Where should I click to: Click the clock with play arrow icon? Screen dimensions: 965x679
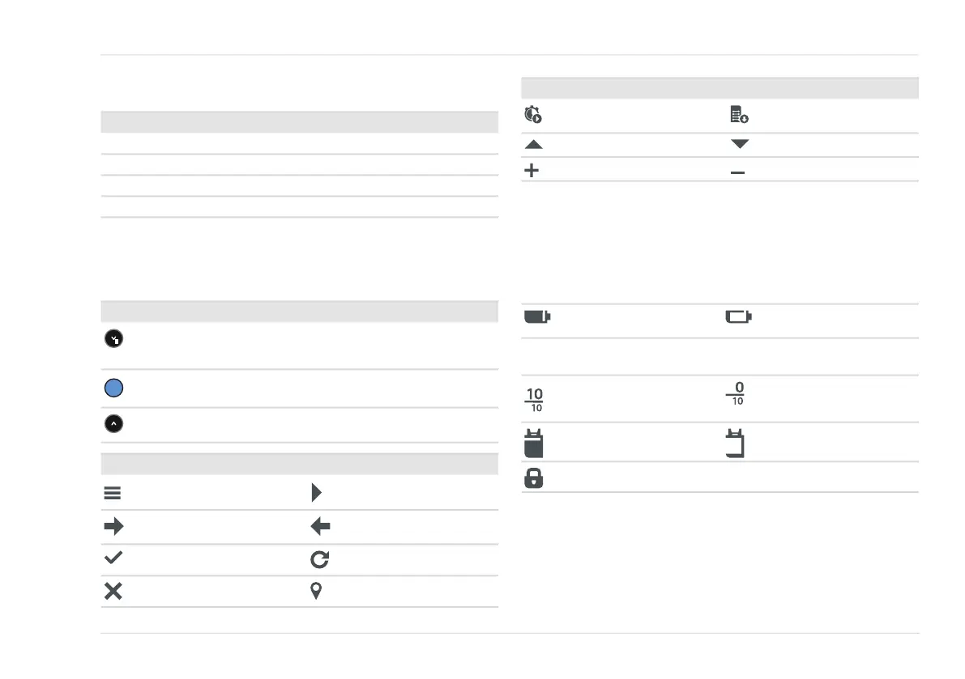533,114
